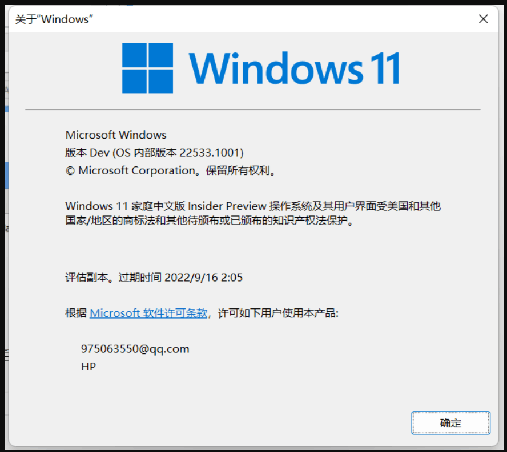
Task: Click the 975063550@qq.com licensed user entry
Action: tap(135, 349)
